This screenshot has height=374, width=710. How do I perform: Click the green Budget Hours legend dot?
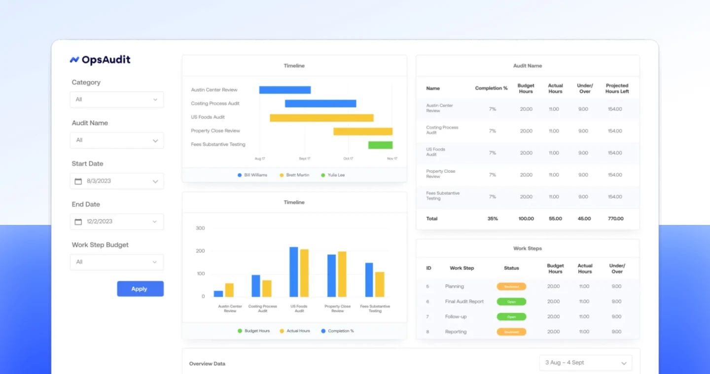coord(240,331)
